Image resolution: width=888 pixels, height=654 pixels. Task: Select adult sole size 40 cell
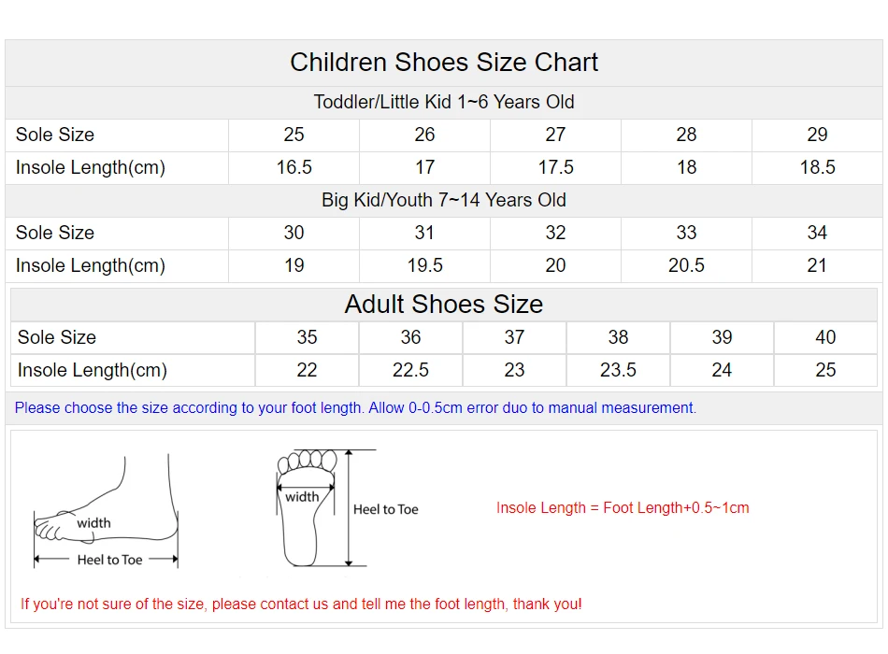pyautogui.click(x=825, y=337)
